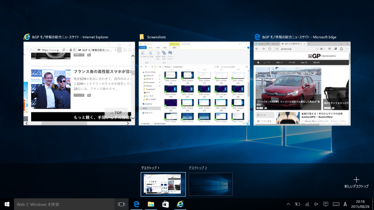Open the clock showing 20:18

tap(360, 204)
